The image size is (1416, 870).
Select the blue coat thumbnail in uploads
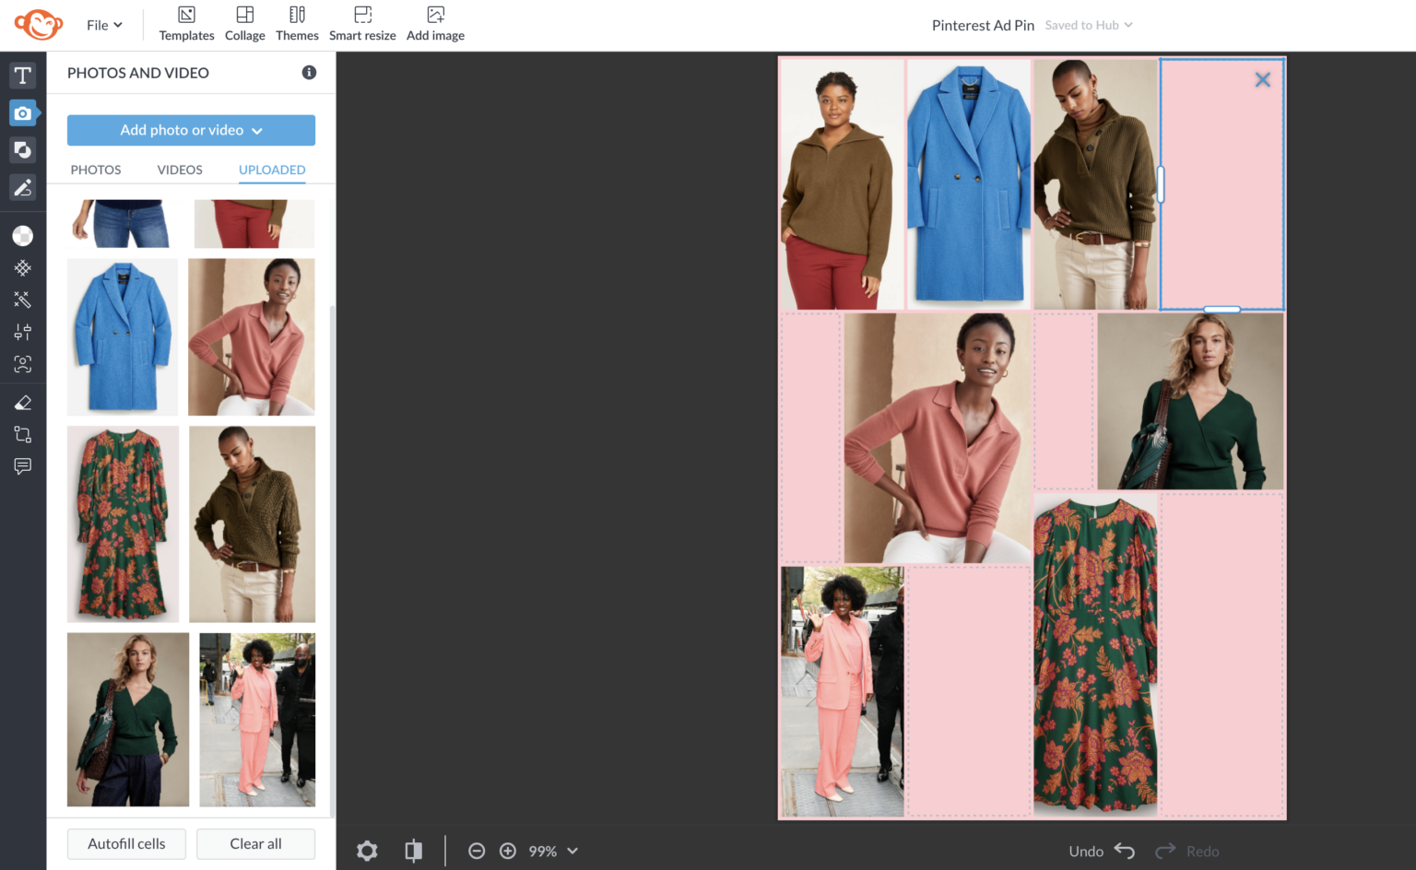[x=122, y=336]
